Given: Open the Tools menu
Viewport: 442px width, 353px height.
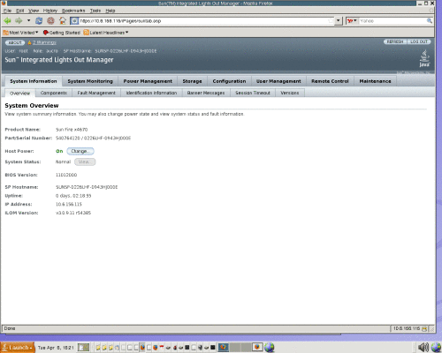Looking at the screenshot, I should (x=95, y=11).
